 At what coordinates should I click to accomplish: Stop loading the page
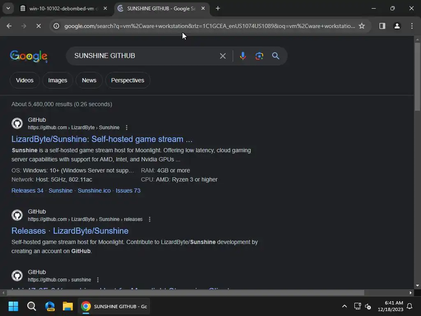tap(38, 26)
